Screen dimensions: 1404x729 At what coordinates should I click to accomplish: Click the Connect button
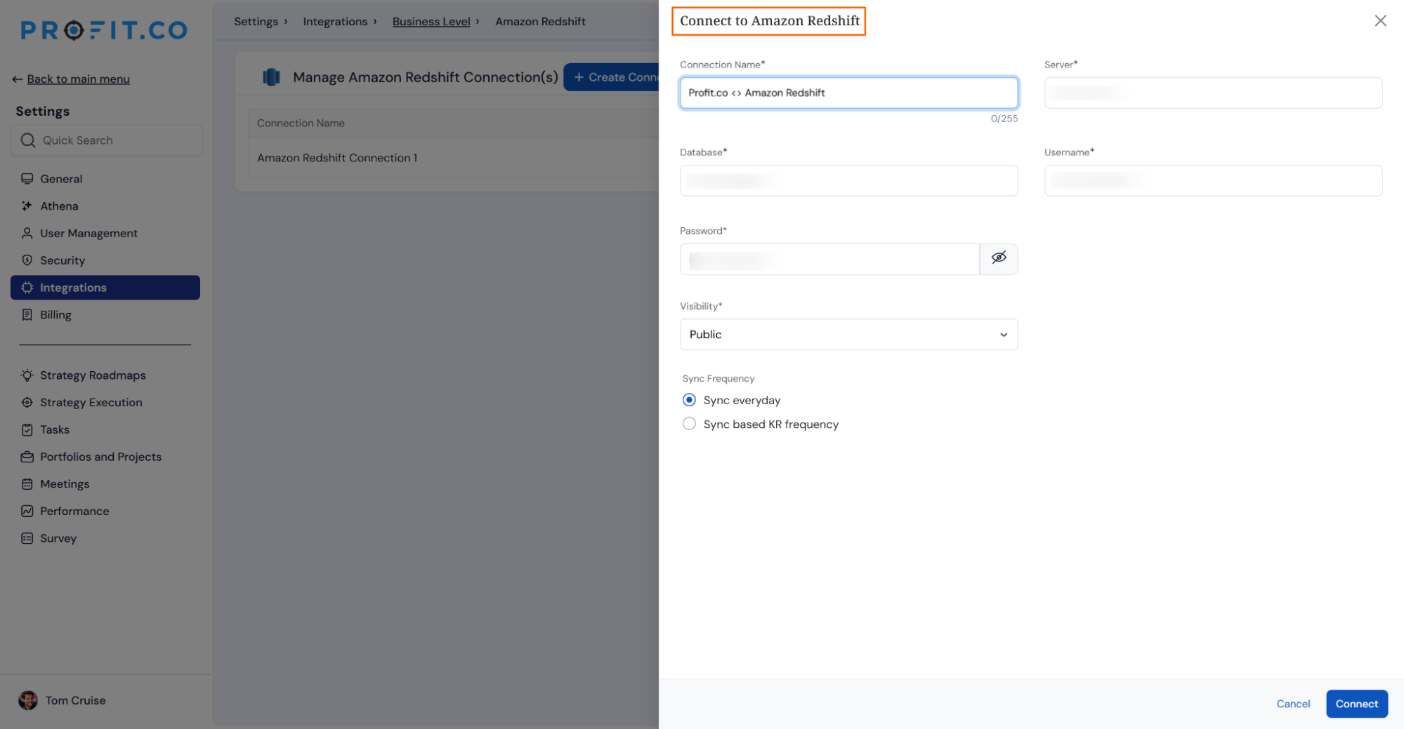(x=1356, y=704)
